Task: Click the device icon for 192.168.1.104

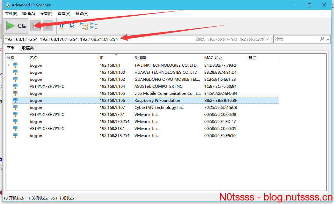Action: (x=16, y=86)
